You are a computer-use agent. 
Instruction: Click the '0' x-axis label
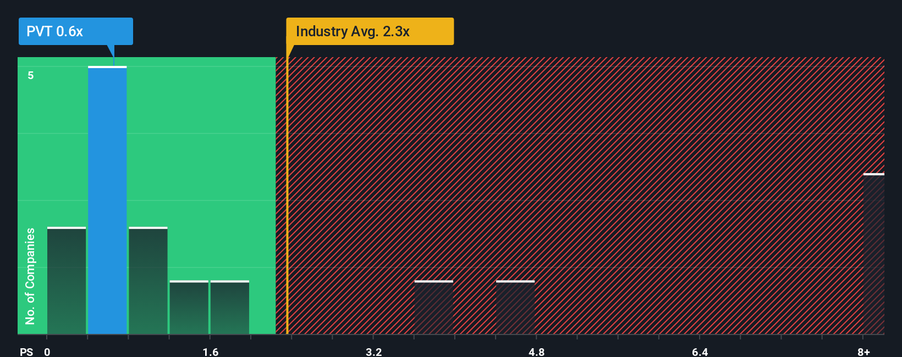click(47, 352)
